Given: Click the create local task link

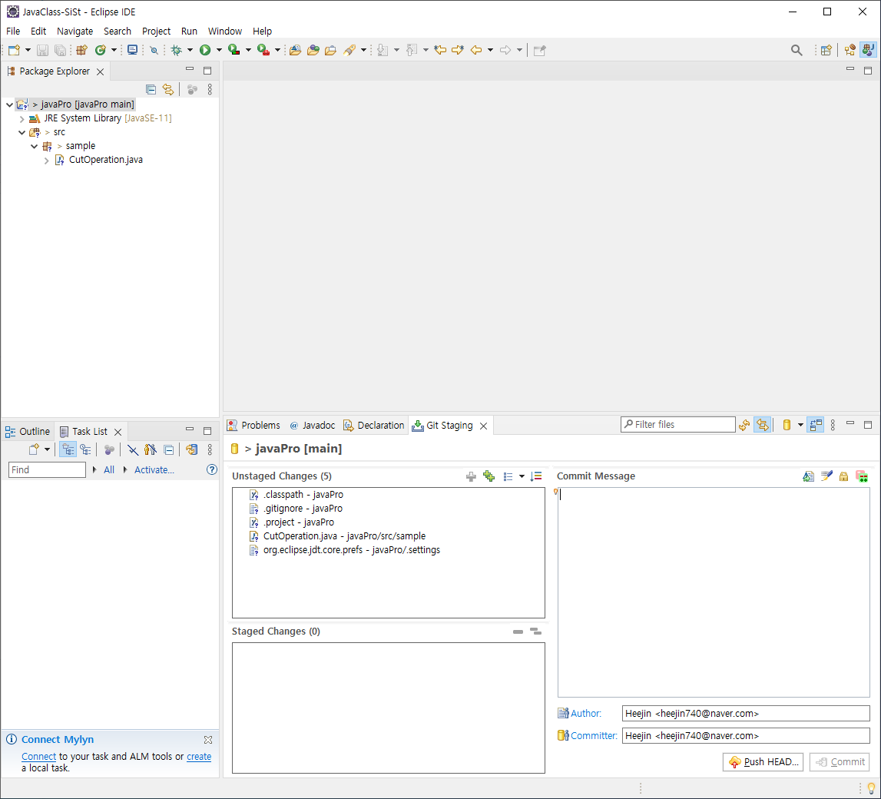Looking at the screenshot, I should click(199, 756).
